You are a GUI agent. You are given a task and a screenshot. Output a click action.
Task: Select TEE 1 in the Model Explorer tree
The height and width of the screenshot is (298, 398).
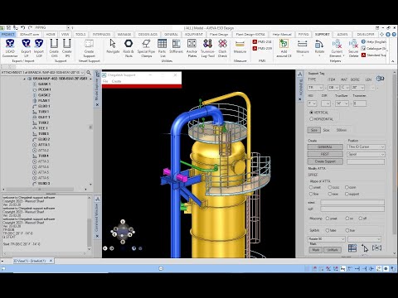point(43,128)
